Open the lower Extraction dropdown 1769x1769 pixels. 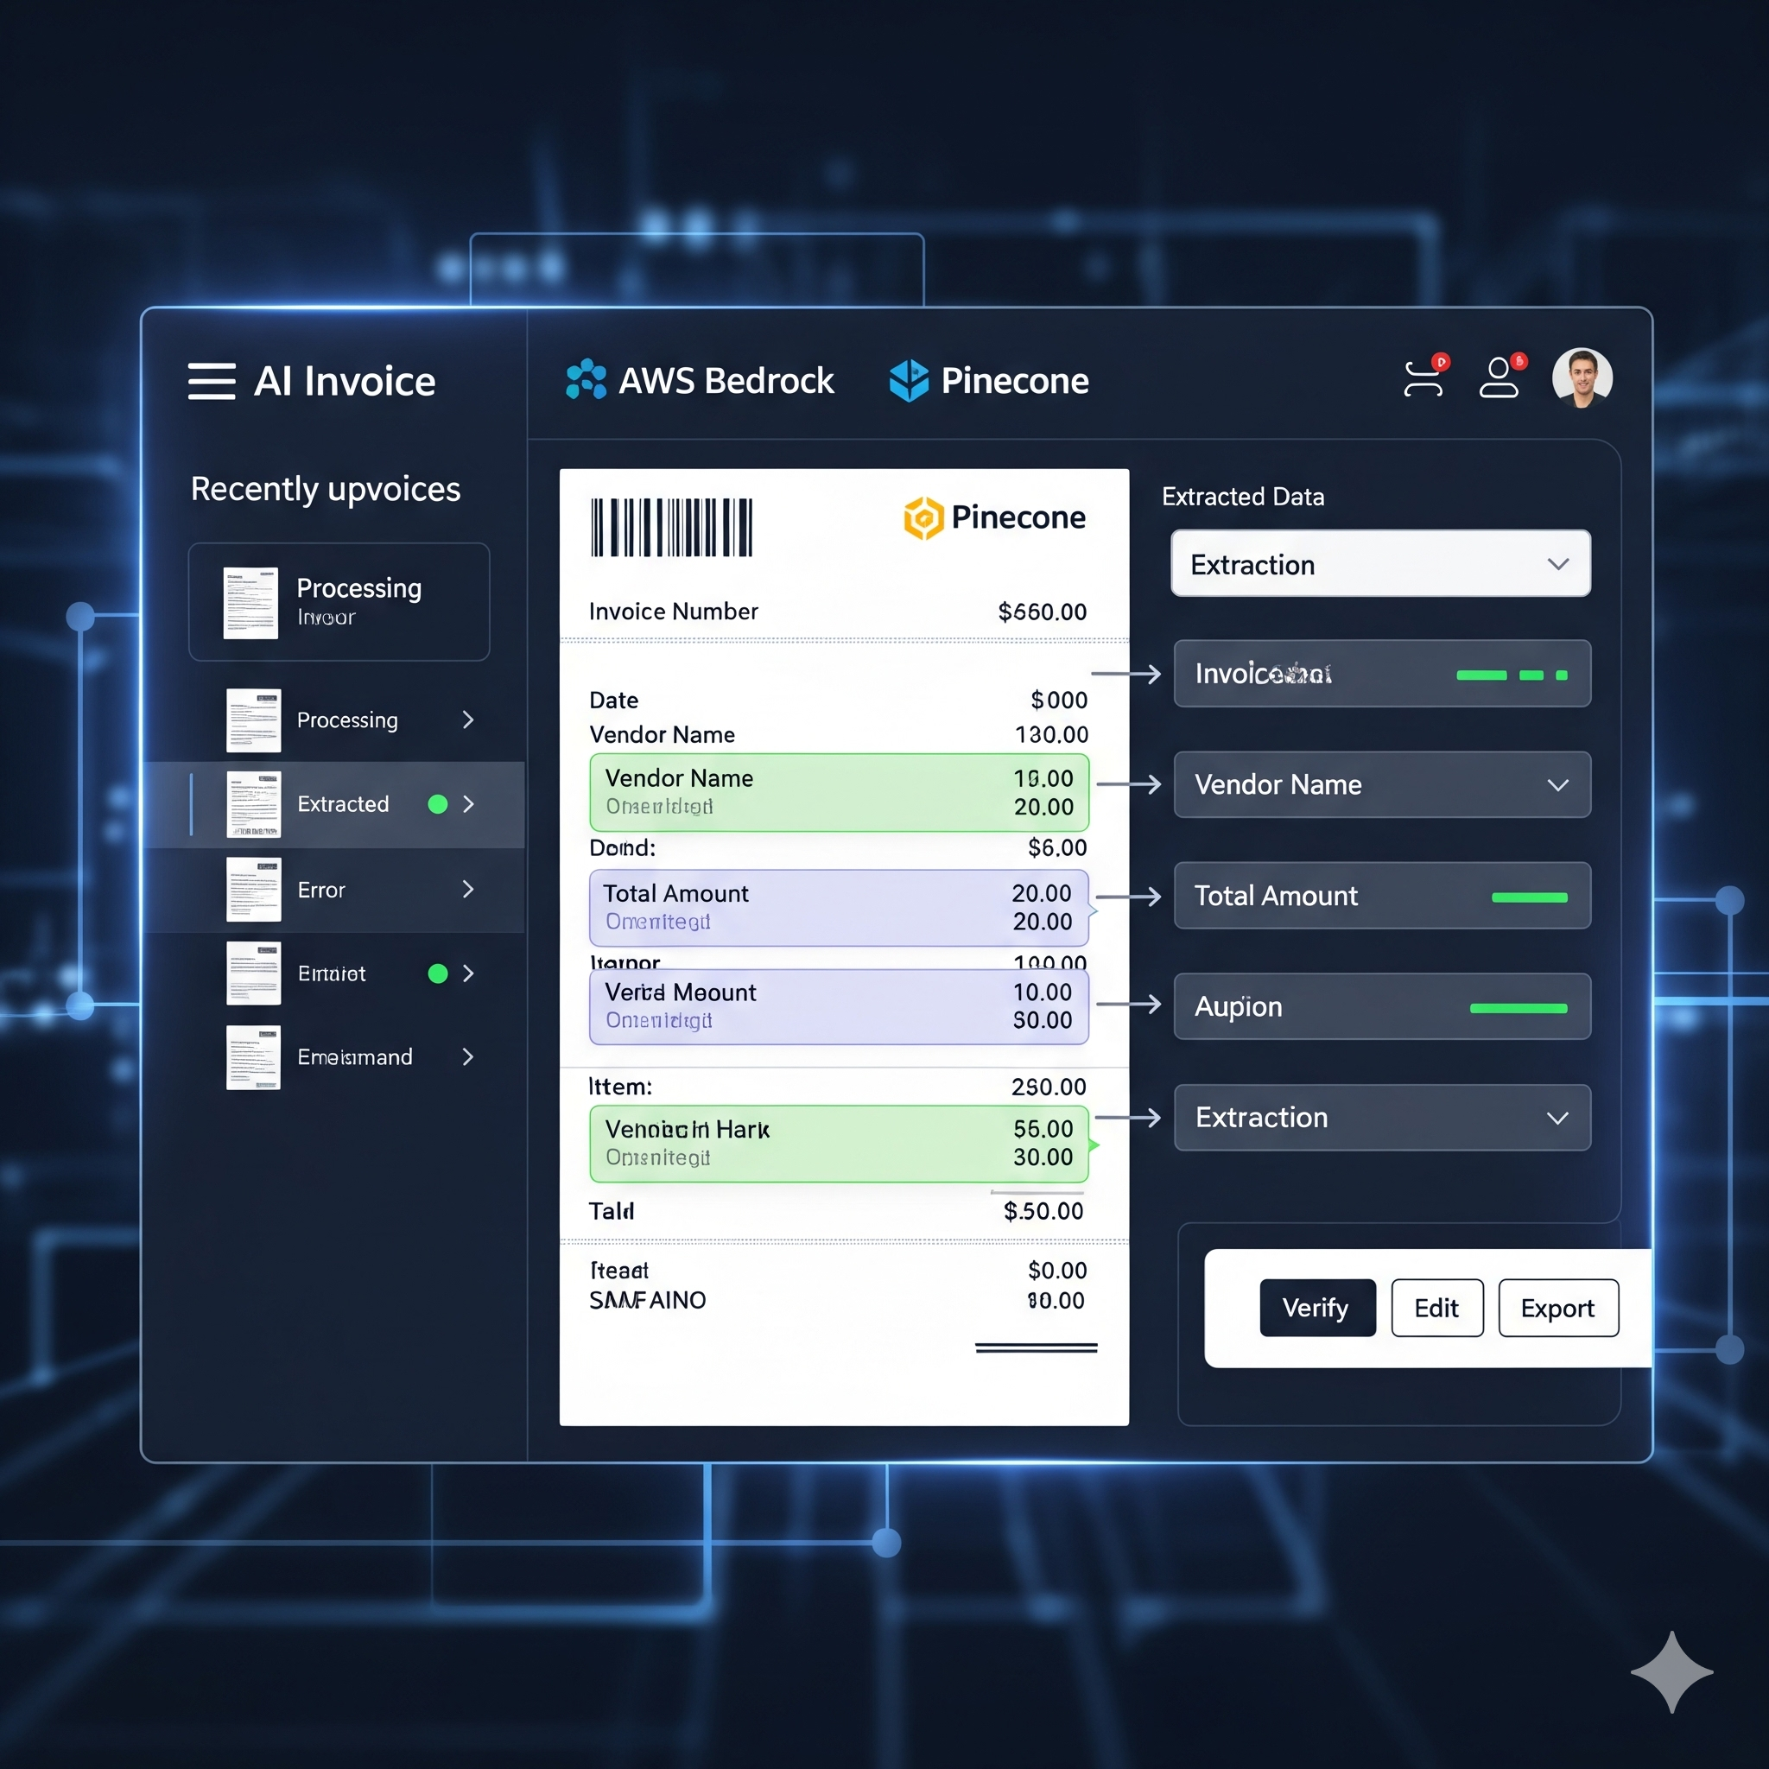(x=1381, y=1117)
